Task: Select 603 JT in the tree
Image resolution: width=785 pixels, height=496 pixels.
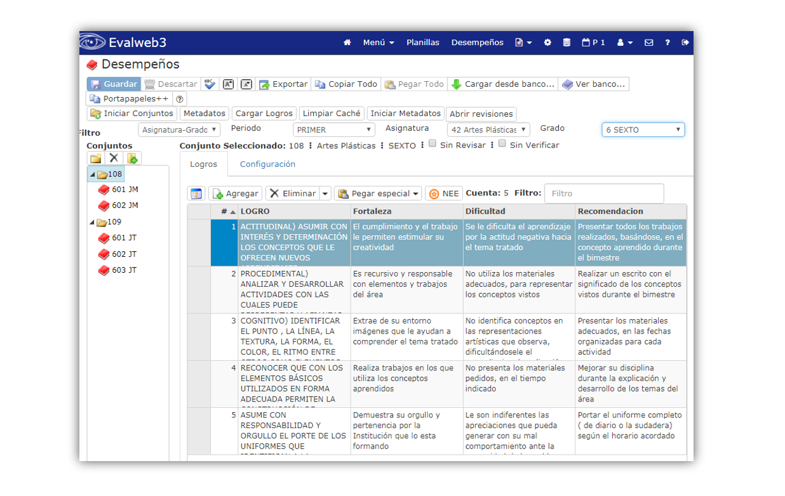Action: point(124,270)
